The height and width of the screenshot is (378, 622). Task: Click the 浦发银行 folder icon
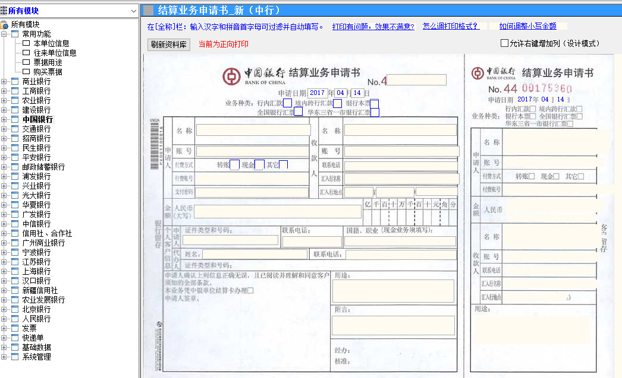coord(15,176)
